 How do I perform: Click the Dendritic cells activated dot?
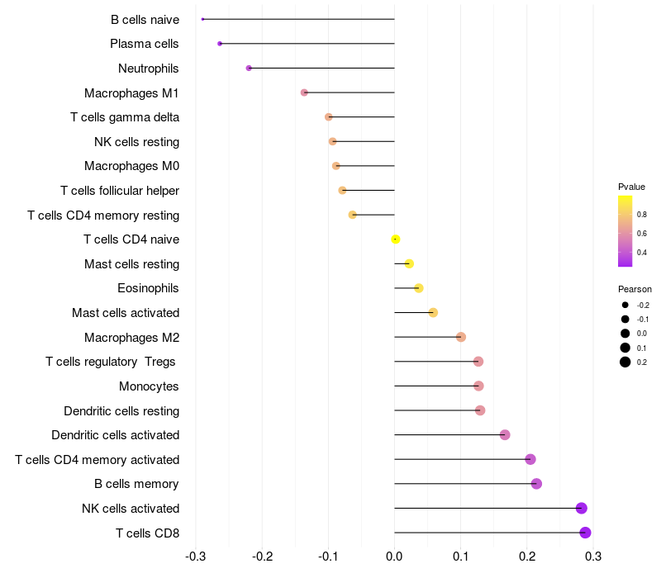[x=505, y=435]
